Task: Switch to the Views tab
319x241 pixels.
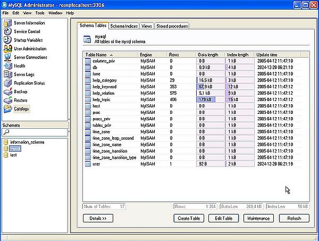Action: pyautogui.click(x=147, y=26)
